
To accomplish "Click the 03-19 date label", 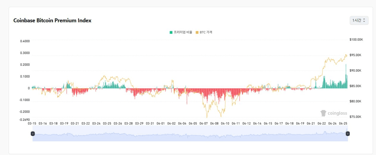I will point(64,123).
